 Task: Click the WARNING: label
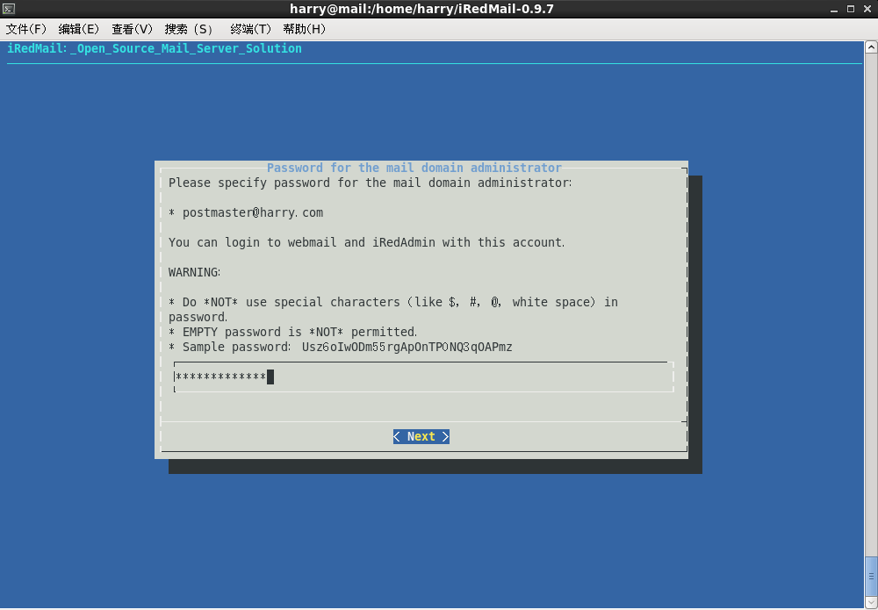tap(194, 273)
